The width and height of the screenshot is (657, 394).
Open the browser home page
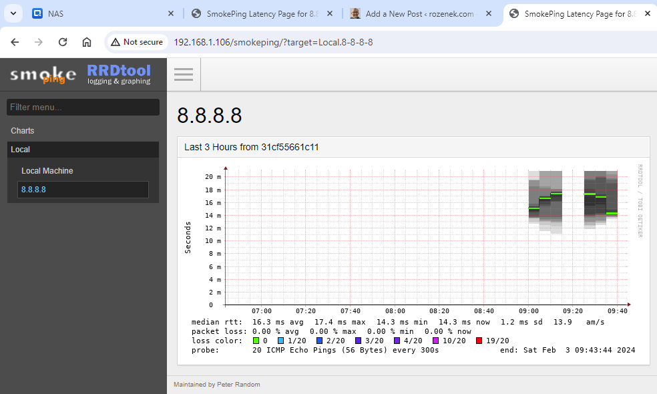[x=87, y=42]
